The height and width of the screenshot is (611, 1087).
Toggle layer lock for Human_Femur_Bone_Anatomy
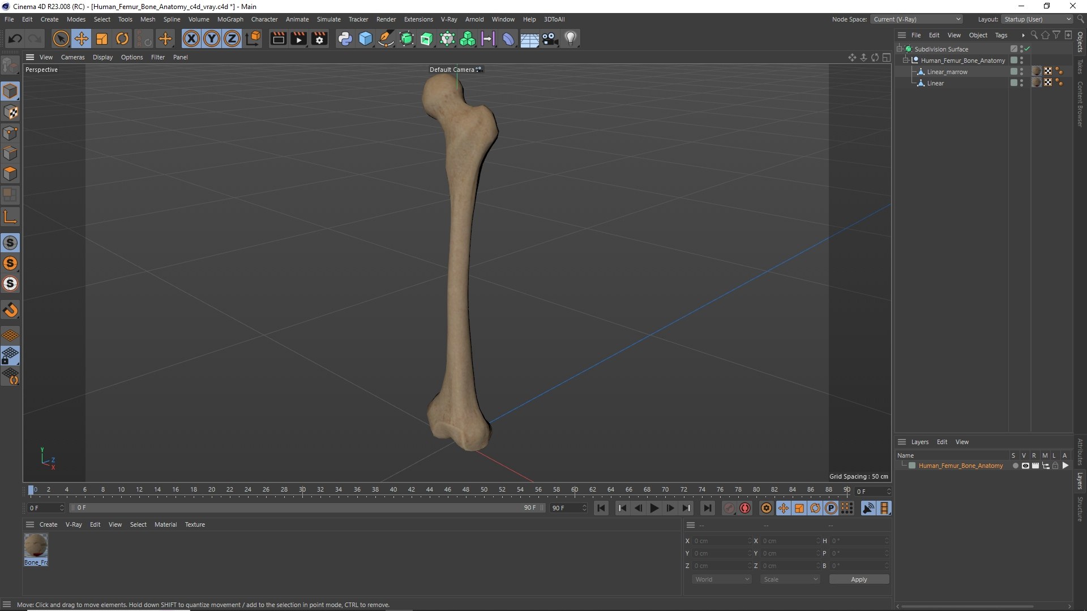1055,466
